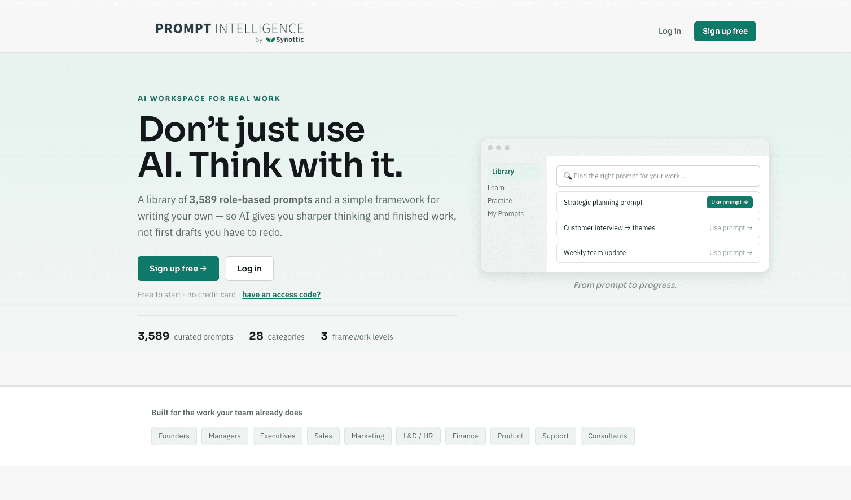Click the AI WORKSPACE FOR REAL WORK label

[209, 98]
